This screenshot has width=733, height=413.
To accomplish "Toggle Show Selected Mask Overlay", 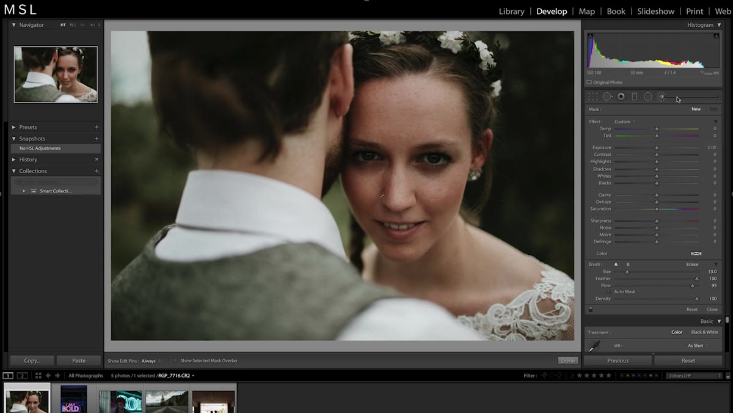I will (175, 361).
